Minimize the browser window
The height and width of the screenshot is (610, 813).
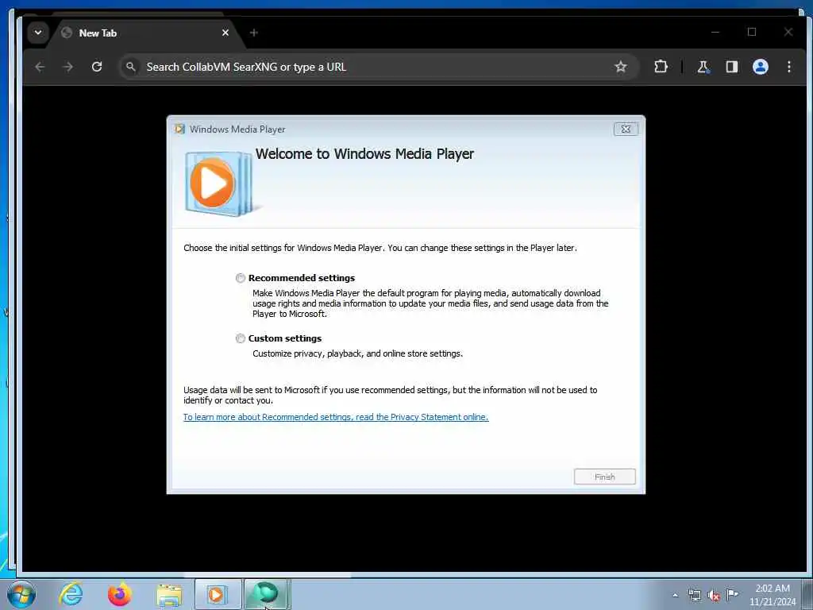click(x=715, y=32)
